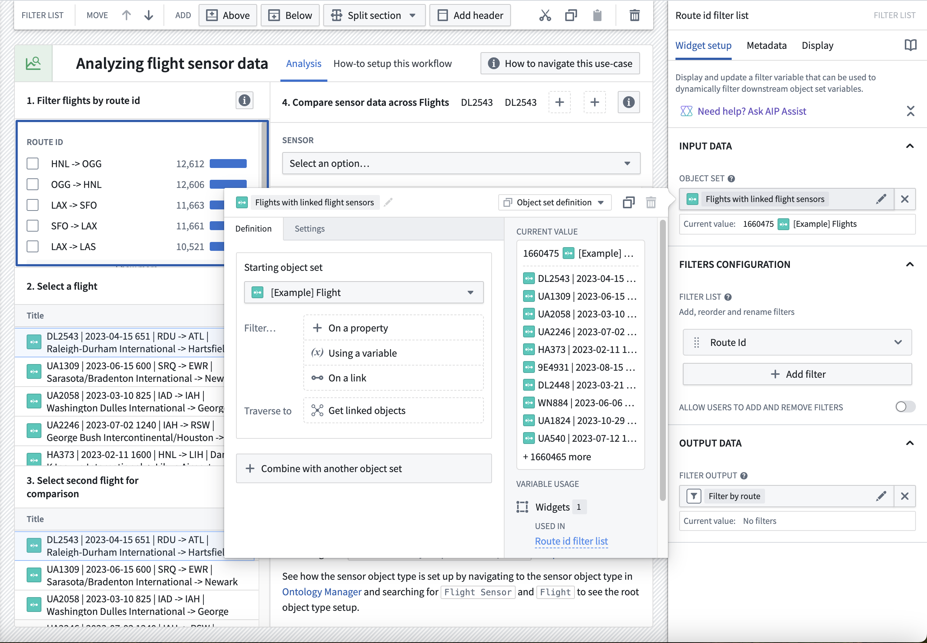Screen dimensions: 927x643
Task: Toggle allow users to add and remove filters
Action: 905,407
